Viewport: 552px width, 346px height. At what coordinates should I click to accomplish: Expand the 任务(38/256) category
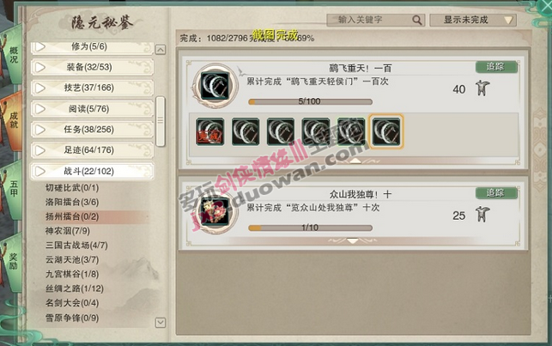tap(92, 130)
